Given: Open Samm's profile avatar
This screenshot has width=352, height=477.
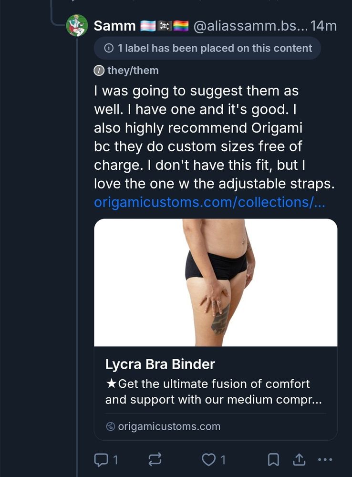Looking at the screenshot, I should [x=76, y=25].
